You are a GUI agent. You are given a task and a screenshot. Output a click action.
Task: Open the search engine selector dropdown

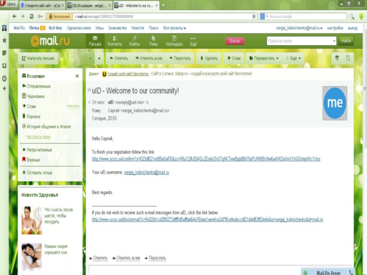[264, 16]
